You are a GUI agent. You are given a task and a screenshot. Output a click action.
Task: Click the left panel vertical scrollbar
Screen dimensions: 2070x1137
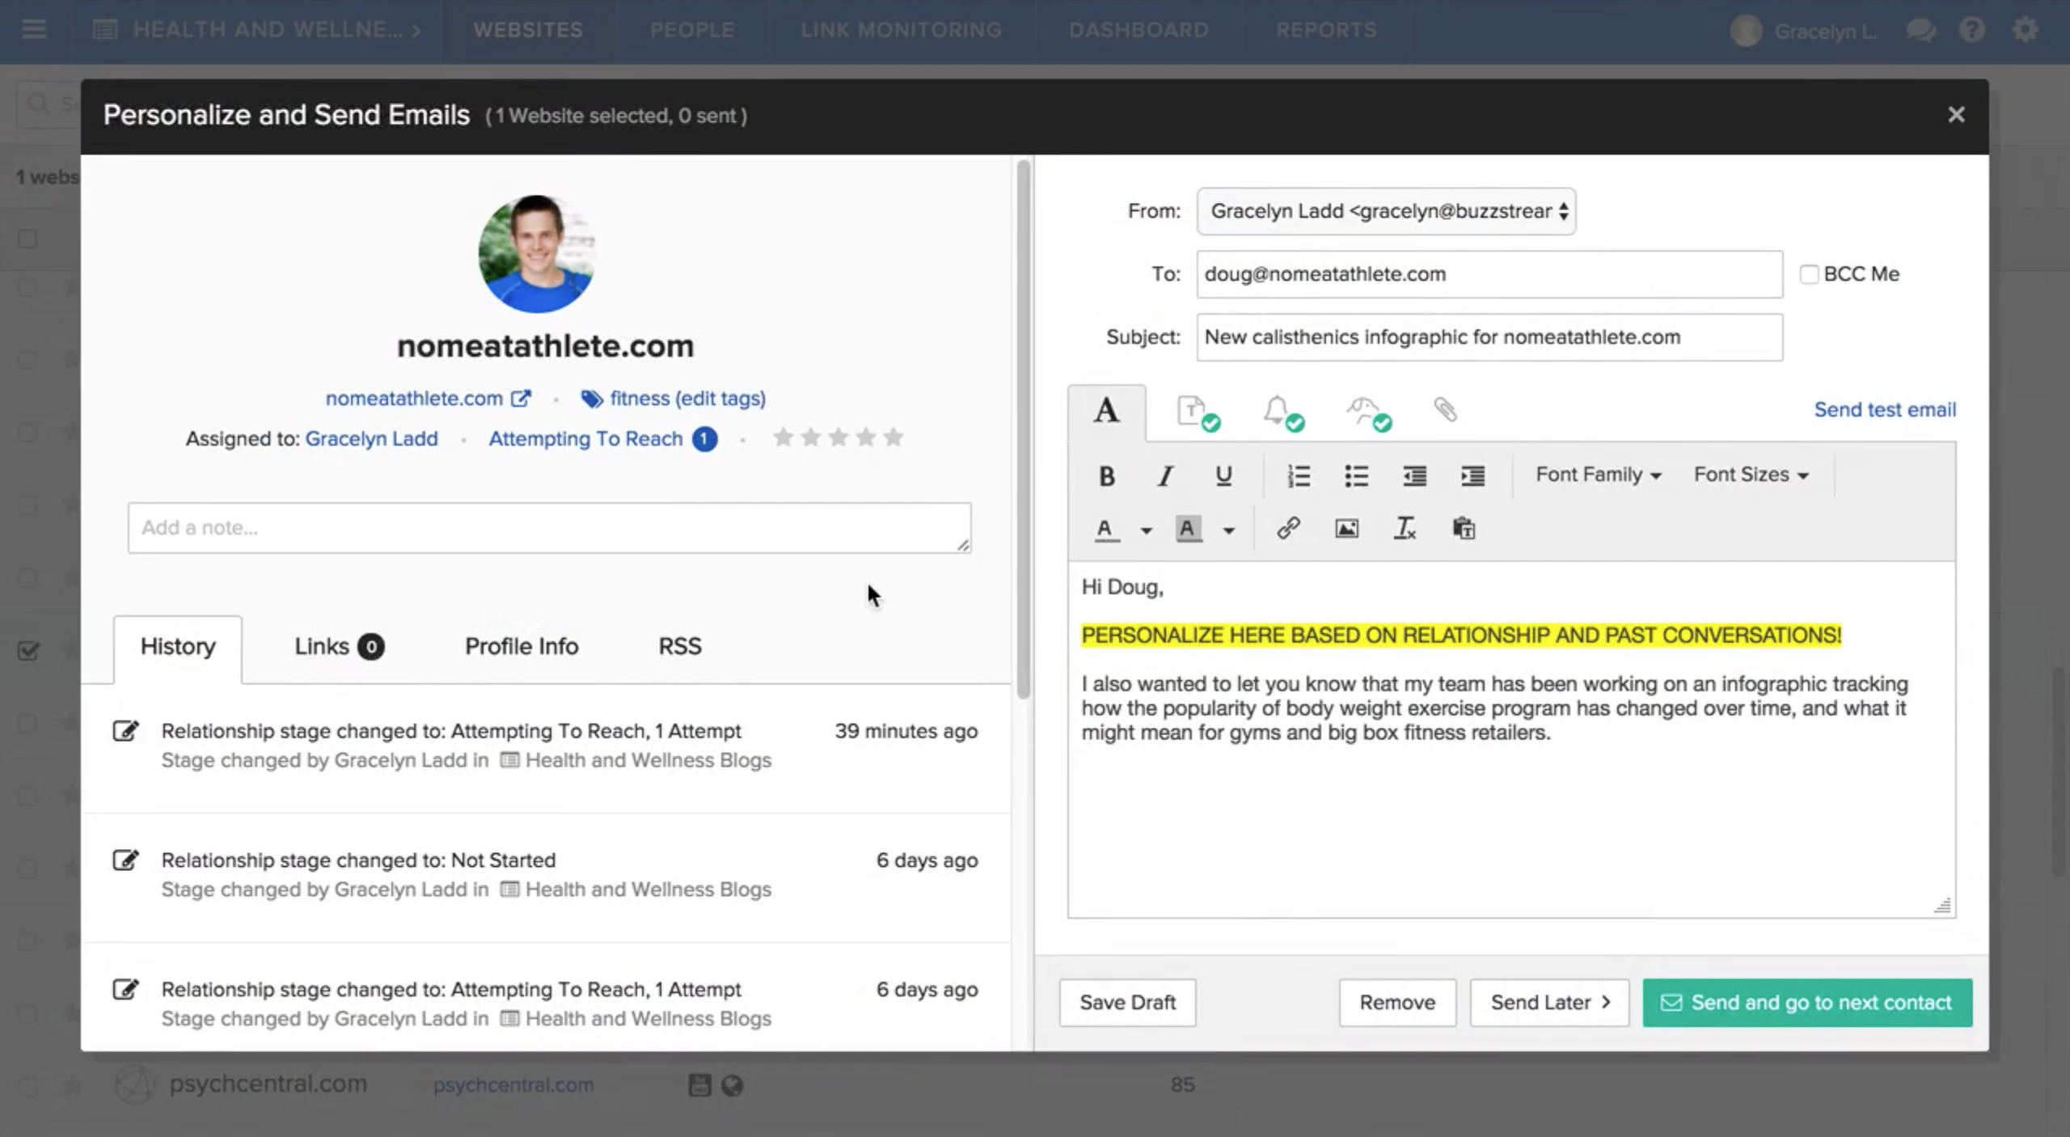[1023, 429]
